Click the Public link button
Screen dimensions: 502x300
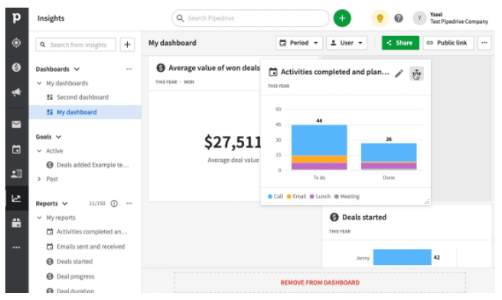(x=448, y=43)
